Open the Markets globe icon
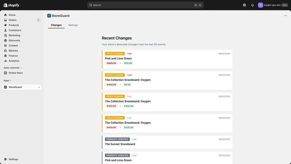Screen dimensions: 291x164 point(5,51)
